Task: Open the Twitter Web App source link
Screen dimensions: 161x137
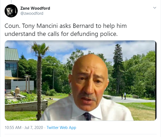Action: (61, 128)
